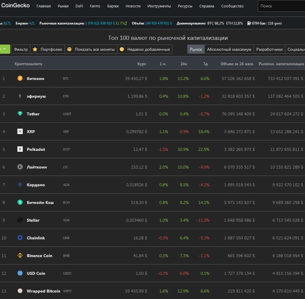Open the Портфолио button
Screen dimensions: 305x299
pyautogui.click(x=47, y=49)
